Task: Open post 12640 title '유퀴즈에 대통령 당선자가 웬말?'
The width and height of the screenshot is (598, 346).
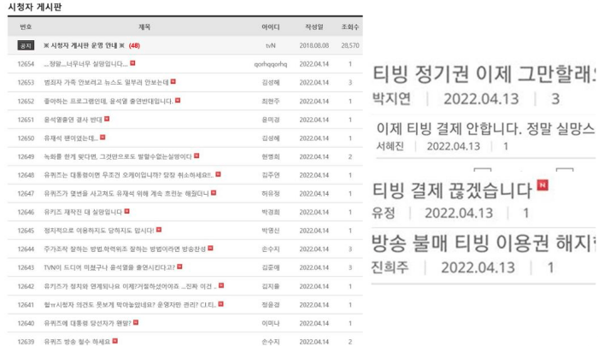Action: click(x=87, y=323)
